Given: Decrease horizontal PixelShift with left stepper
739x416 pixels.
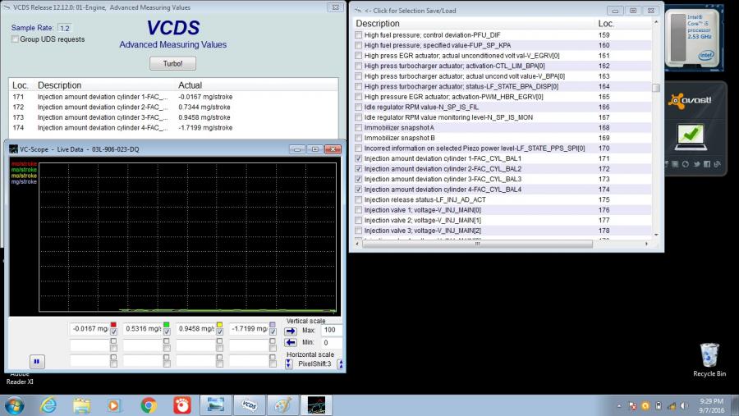Looking at the screenshot, I should [x=288, y=363].
